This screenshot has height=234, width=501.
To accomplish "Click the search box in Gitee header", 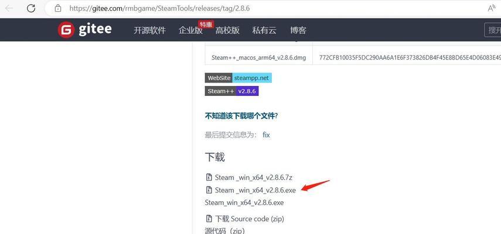I will click(492, 30).
